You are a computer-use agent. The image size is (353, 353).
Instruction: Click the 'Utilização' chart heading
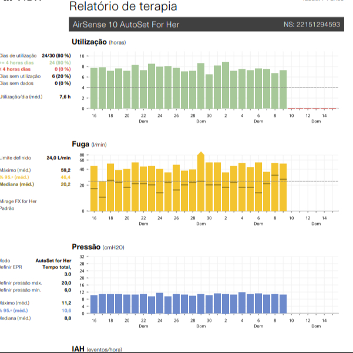tap(89, 42)
